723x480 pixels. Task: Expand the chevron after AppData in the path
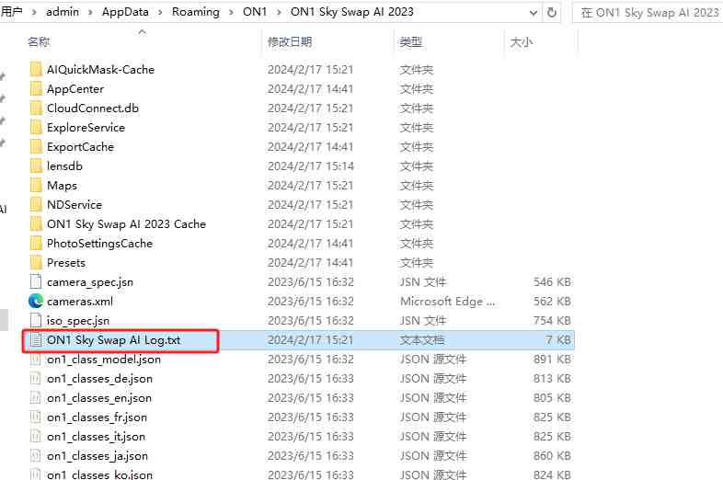160,13
